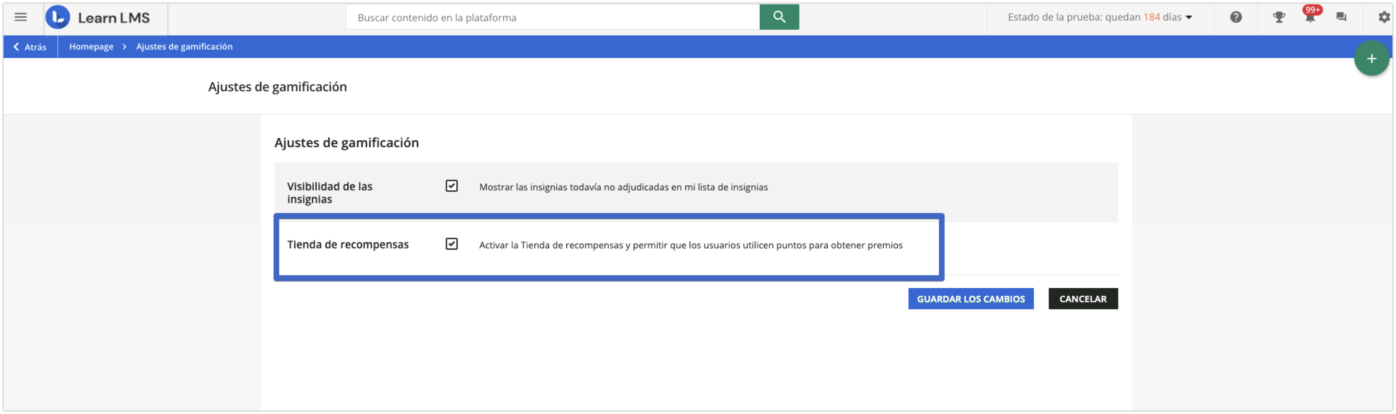Click the Learn LMS logo
The height and width of the screenshot is (414, 1396).
98,17
